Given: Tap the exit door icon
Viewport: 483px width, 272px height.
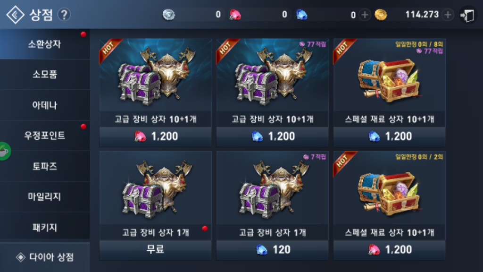Looking at the screenshot, I should (467, 15).
